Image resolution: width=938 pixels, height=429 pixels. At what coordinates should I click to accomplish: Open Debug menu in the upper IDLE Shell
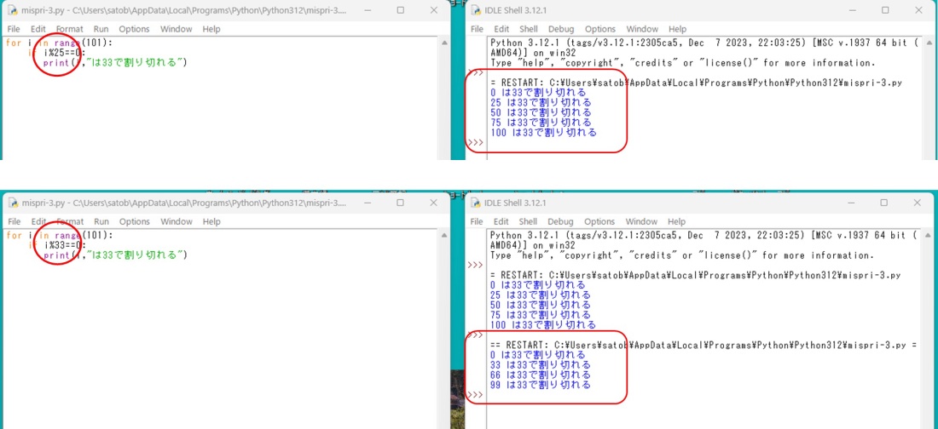pyautogui.click(x=561, y=29)
